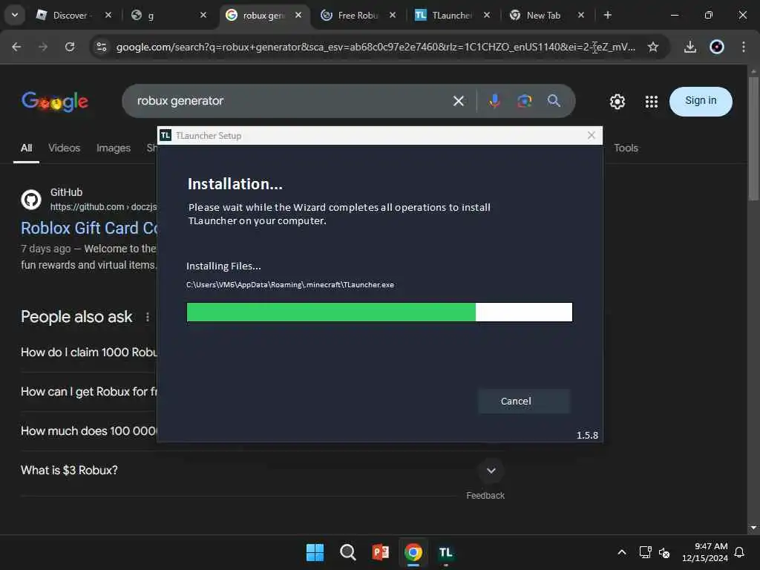Close the robux generator tab
The image size is (760, 570).
[298, 15]
